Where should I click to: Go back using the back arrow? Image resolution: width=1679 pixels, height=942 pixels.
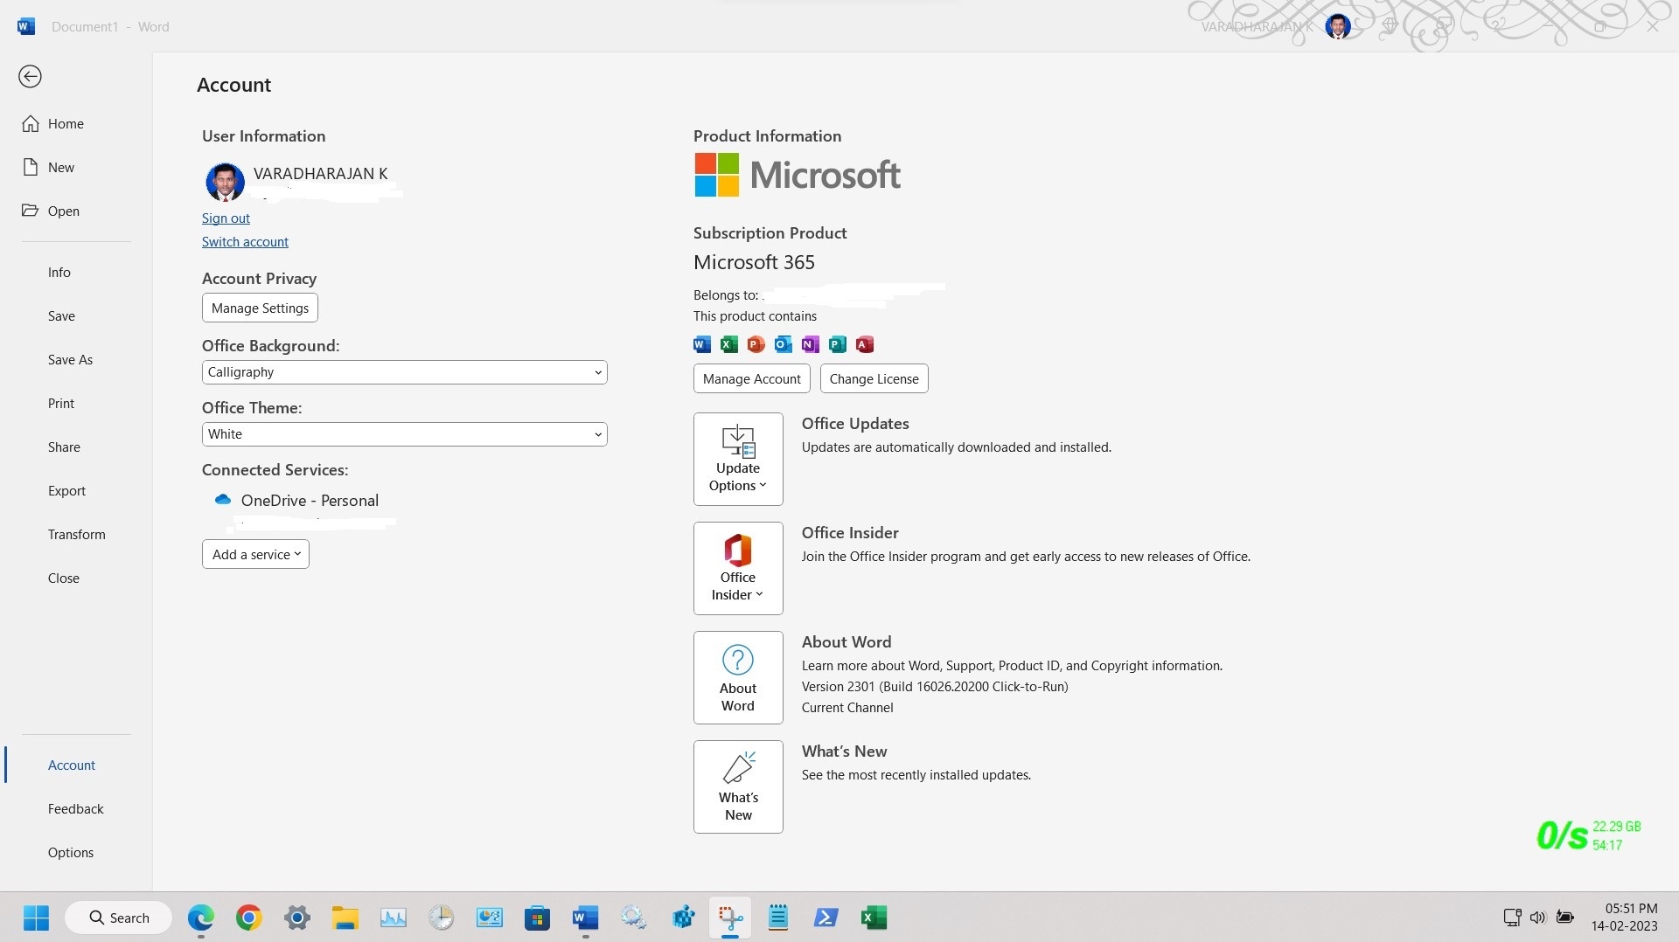click(30, 77)
